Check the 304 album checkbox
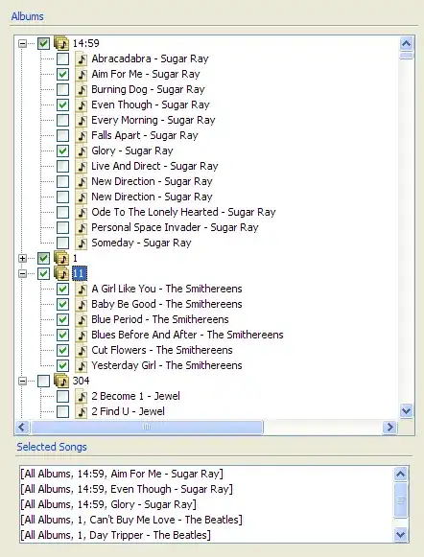This screenshot has height=557, width=424. pyautogui.click(x=43, y=382)
